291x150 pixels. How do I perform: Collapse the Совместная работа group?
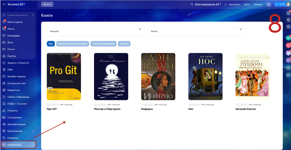point(33,15)
